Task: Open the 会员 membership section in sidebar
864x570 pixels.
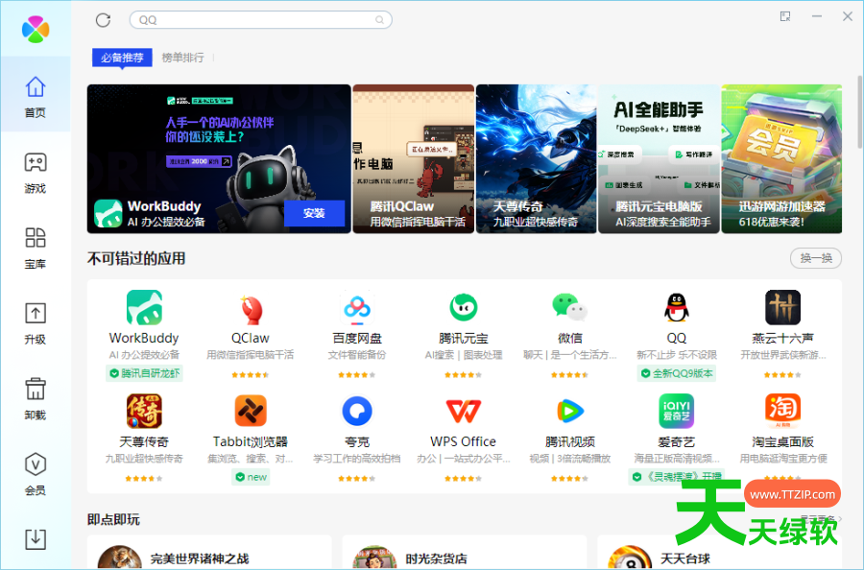Action: (x=36, y=474)
